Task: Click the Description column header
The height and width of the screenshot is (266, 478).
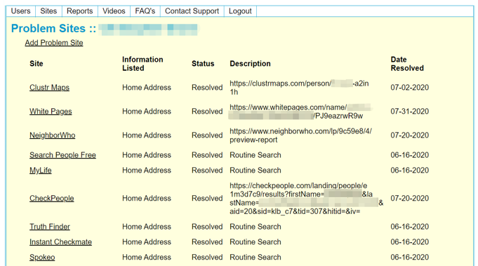Action: (251, 63)
